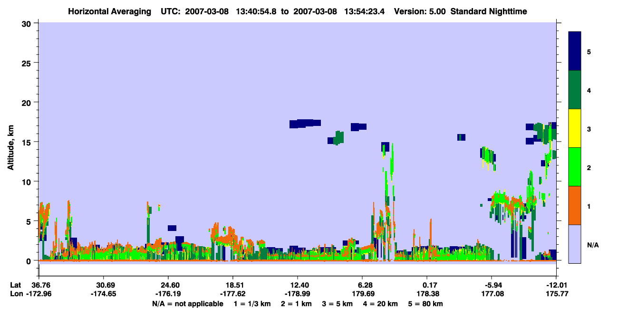Click latitude value '12.40'
This screenshot has height=317, width=618.
[x=298, y=285]
